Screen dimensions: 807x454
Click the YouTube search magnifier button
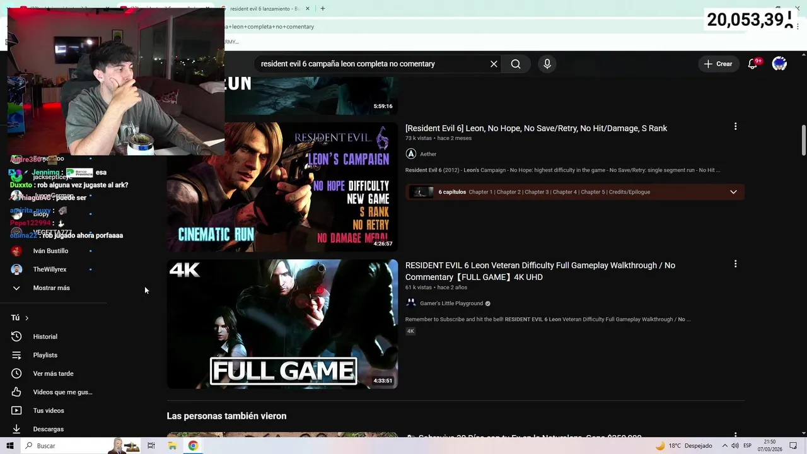(516, 64)
